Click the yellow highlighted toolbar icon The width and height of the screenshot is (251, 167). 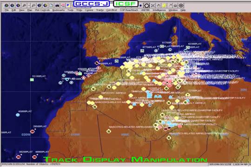(x=164, y=6)
